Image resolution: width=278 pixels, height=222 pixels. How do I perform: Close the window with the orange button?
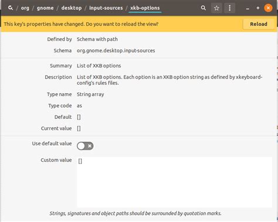coord(268,8)
